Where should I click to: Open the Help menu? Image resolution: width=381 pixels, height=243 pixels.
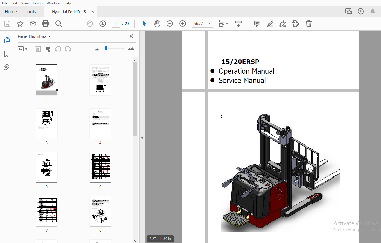67,3
